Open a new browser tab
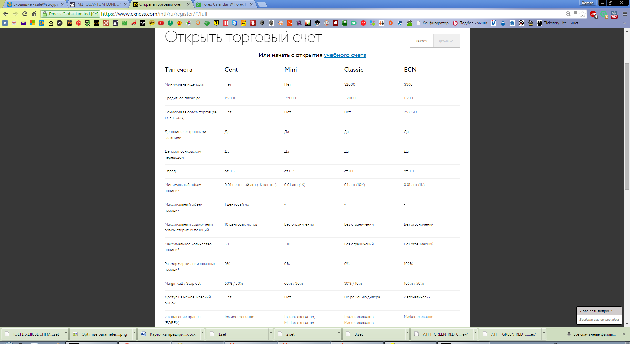Image resolution: width=630 pixels, height=344 pixels. (x=262, y=4)
